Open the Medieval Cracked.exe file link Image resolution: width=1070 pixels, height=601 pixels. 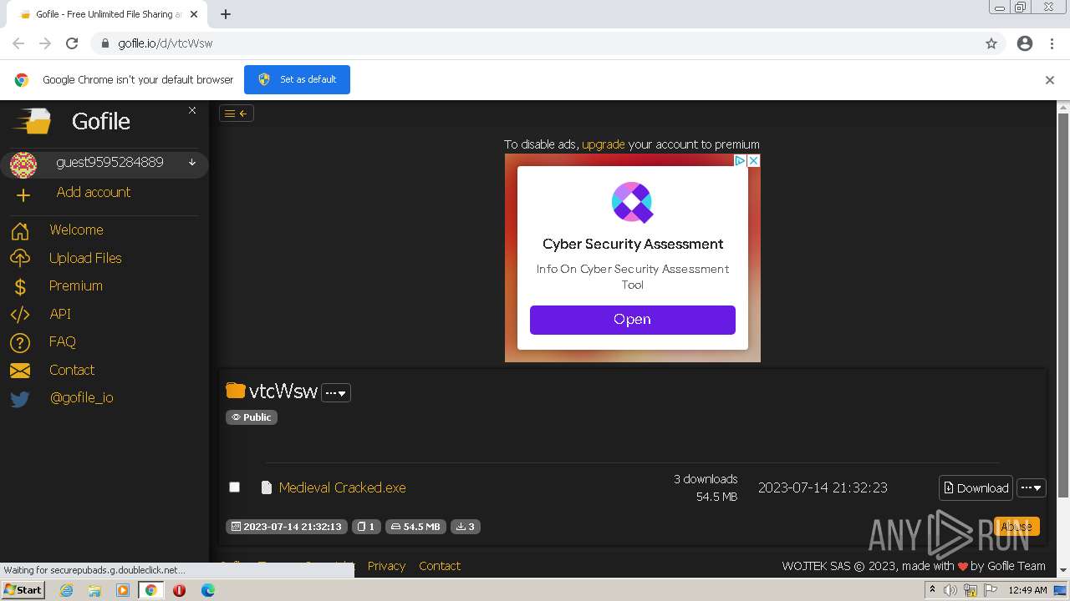point(343,487)
